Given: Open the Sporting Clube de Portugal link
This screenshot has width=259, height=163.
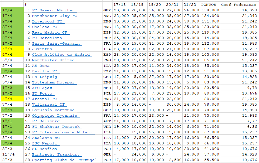Looking at the screenshot, I should point(64,160).
